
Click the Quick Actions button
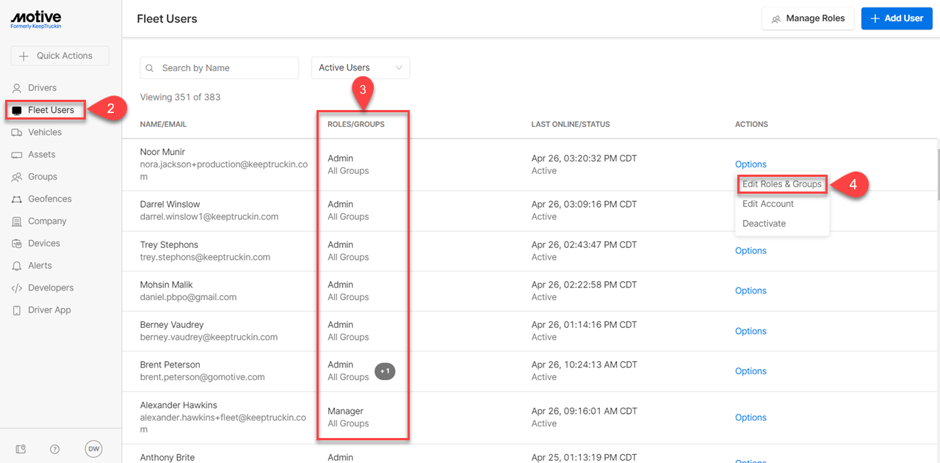(59, 56)
